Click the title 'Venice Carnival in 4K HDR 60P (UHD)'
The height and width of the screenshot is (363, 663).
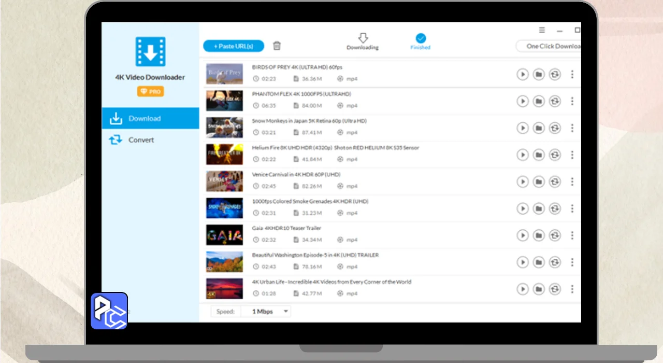pyautogui.click(x=296, y=174)
